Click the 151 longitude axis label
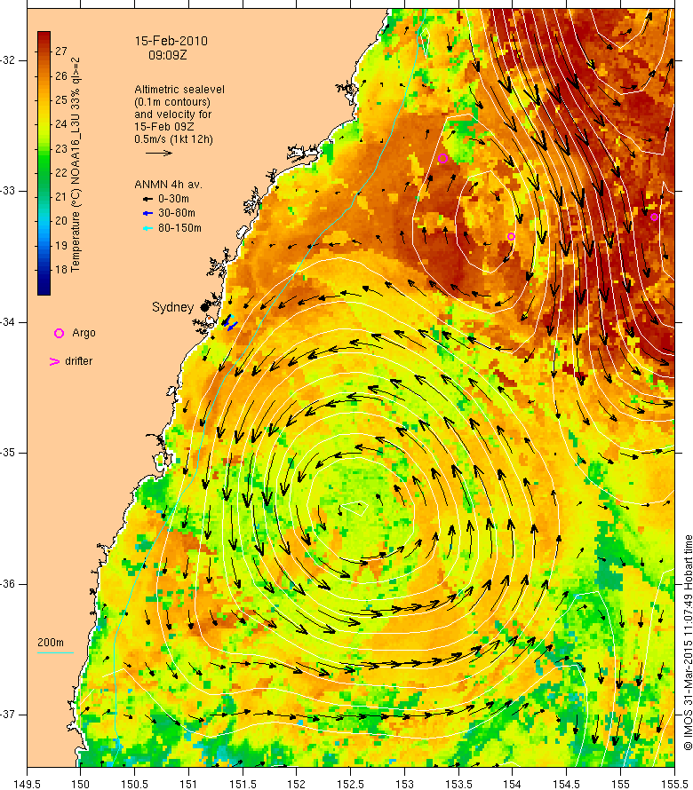 point(188,784)
